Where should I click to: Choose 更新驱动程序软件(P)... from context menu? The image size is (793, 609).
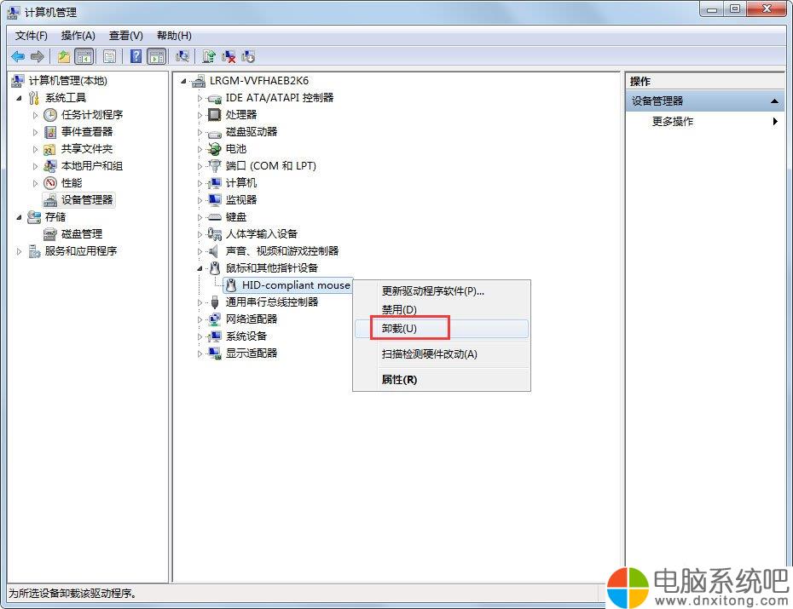tap(442, 291)
